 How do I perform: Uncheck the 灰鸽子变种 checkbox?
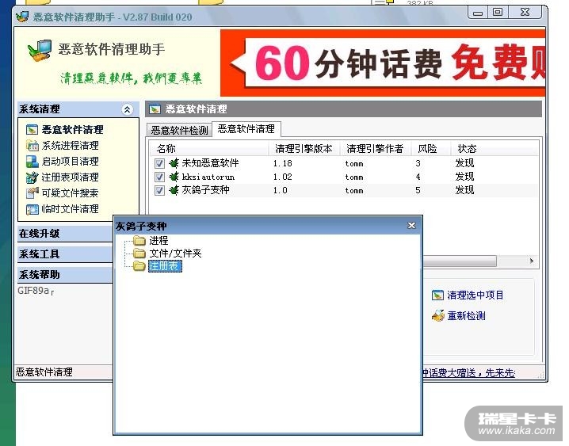(x=159, y=190)
